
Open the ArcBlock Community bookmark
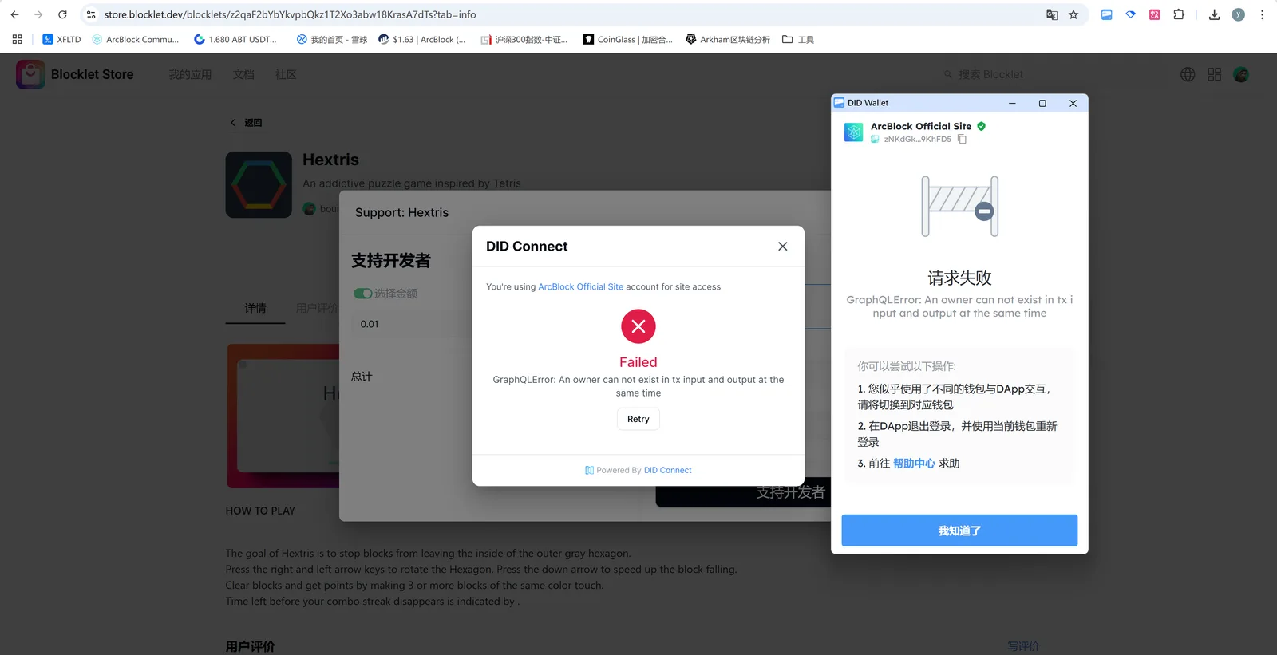[x=135, y=39]
